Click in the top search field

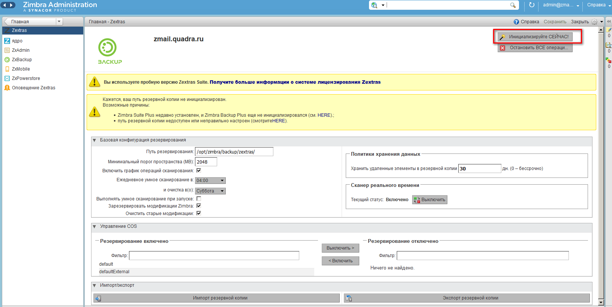448,5
